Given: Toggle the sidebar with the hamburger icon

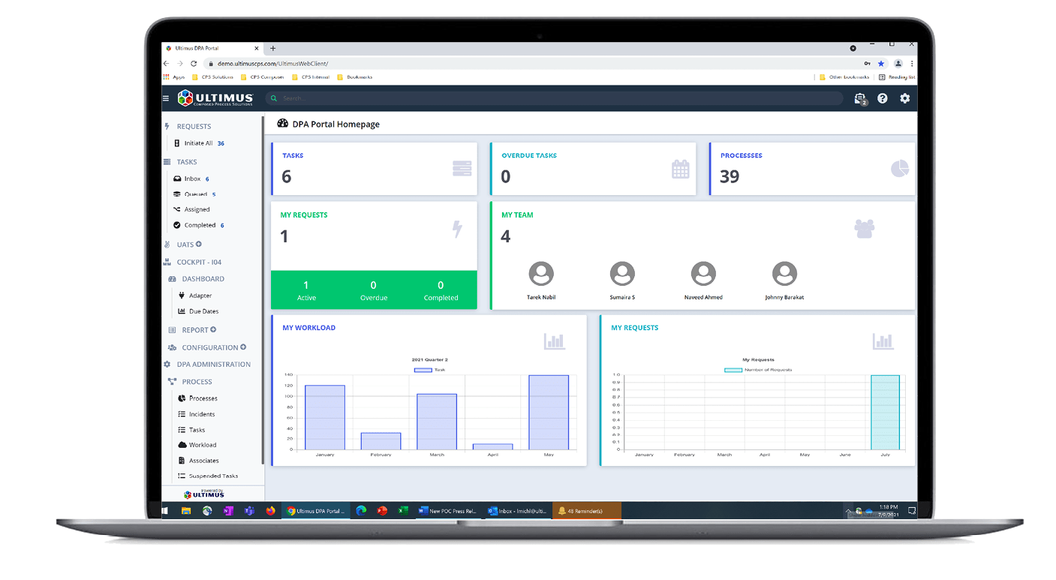Looking at the screenshot, I should (165, 98).
